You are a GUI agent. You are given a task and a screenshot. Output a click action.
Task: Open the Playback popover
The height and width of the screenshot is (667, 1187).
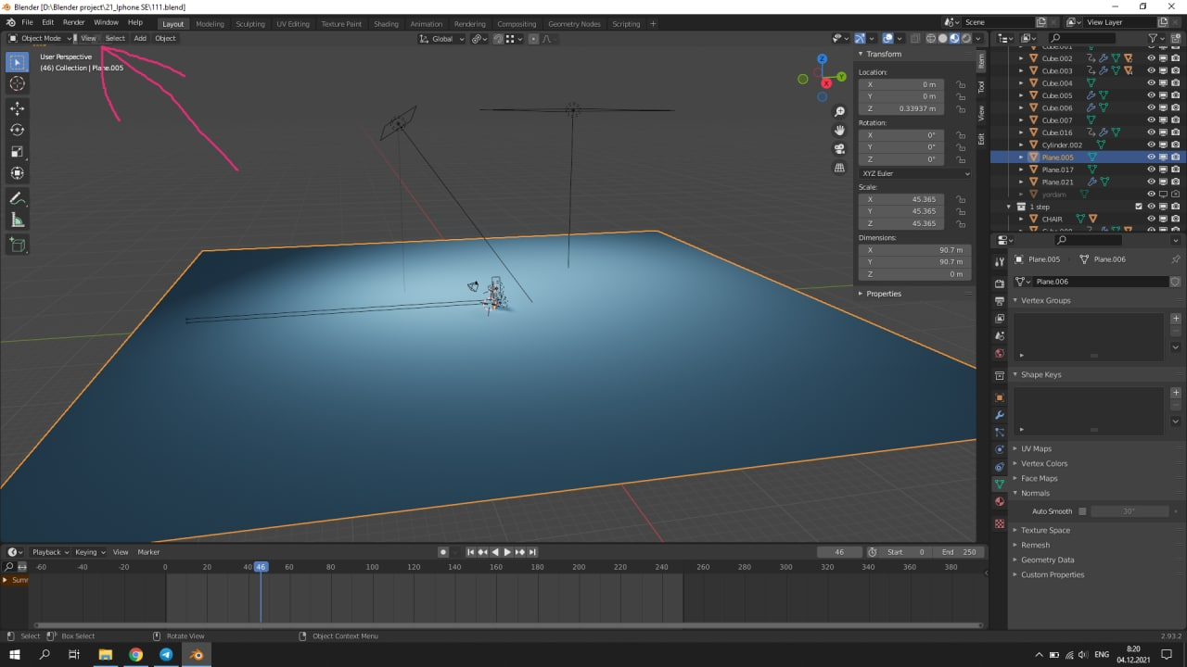pyautogui.click(x=50, y=552)
